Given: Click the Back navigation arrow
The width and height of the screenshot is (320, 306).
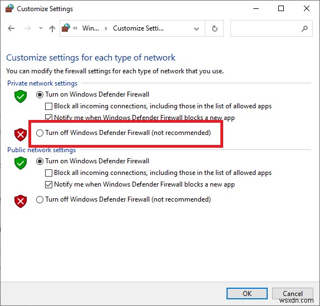Looking at the screenshot, I should click(11, 28).
